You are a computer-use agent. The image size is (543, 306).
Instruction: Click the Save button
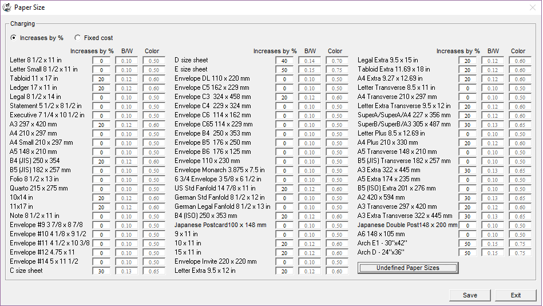pos(470,295)
